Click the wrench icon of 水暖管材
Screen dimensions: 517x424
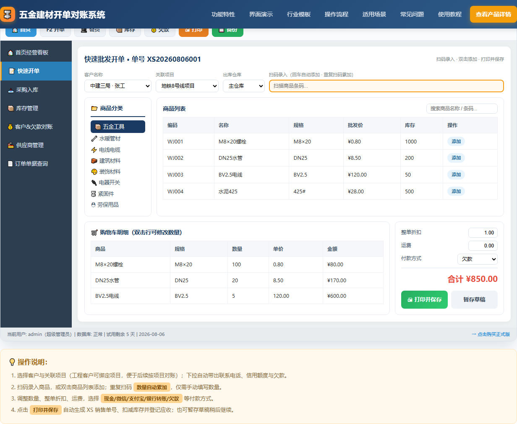pos(94,139)
